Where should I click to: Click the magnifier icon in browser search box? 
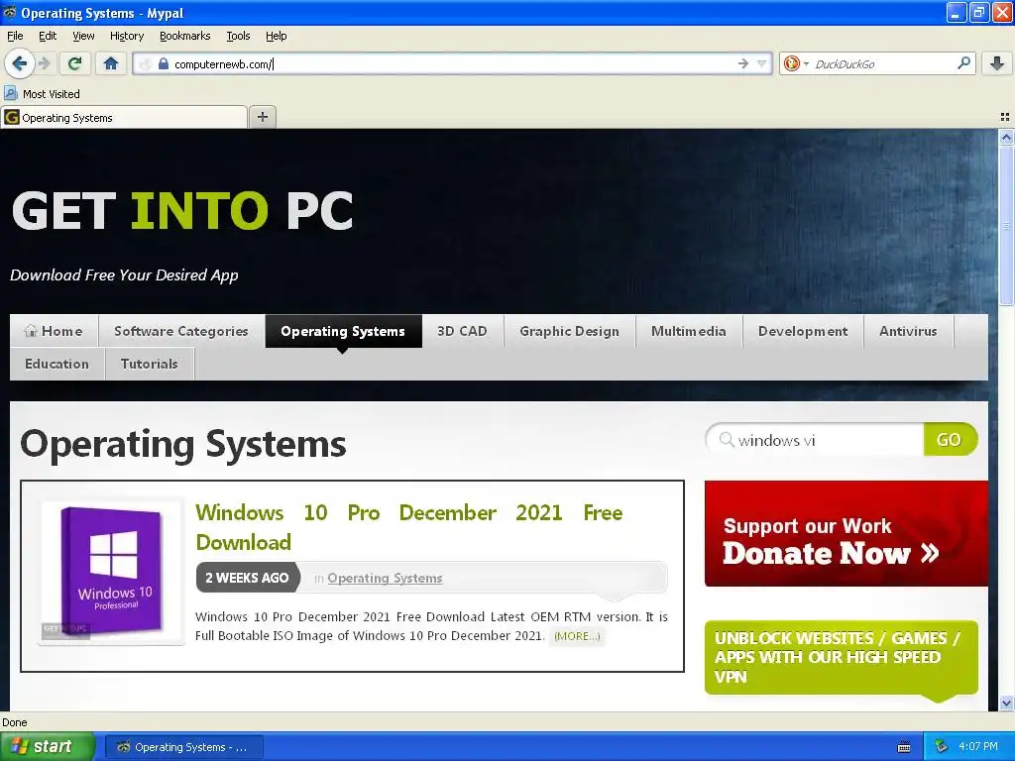pos(963,62)
